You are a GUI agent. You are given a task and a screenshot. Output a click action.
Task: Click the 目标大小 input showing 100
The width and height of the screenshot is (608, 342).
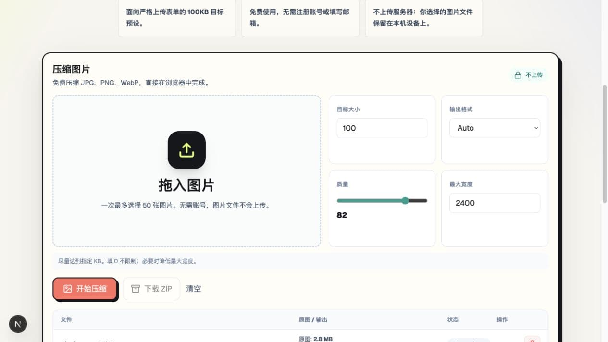(x=382, y=128)
